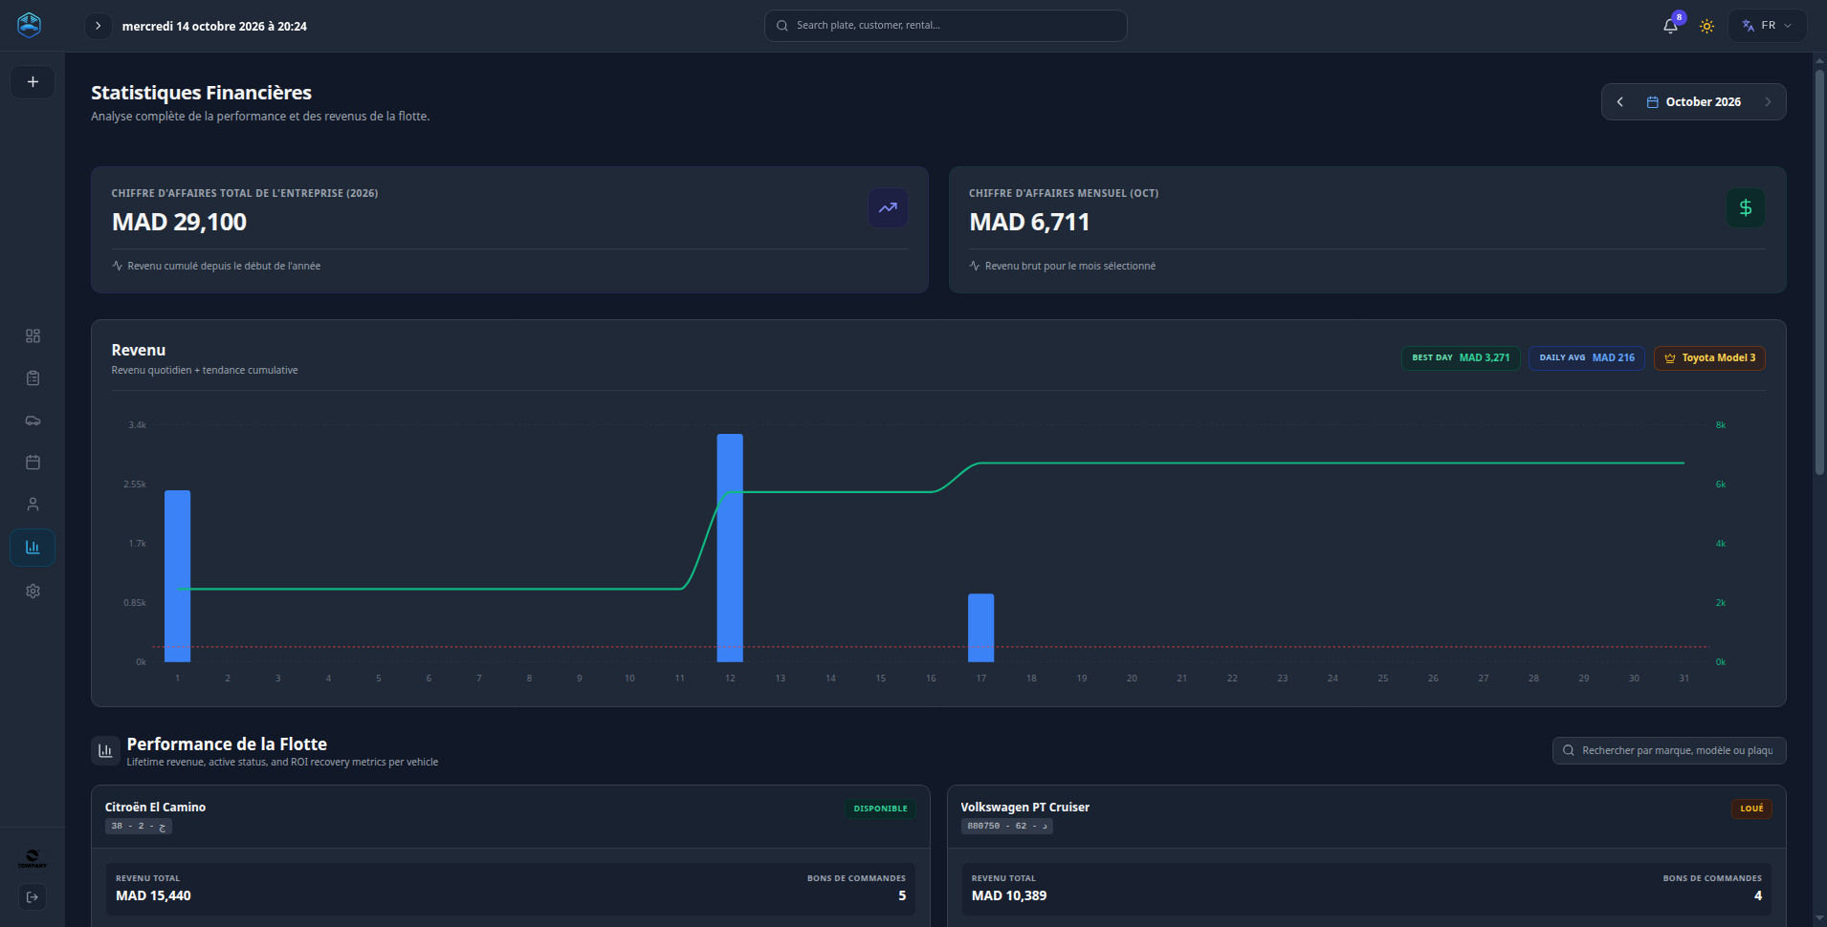Image resolution: width=1827 pixels, height=927 pixels.
Task: Click the dollar icon on monthly revenue card
Action: (1745, 207)
